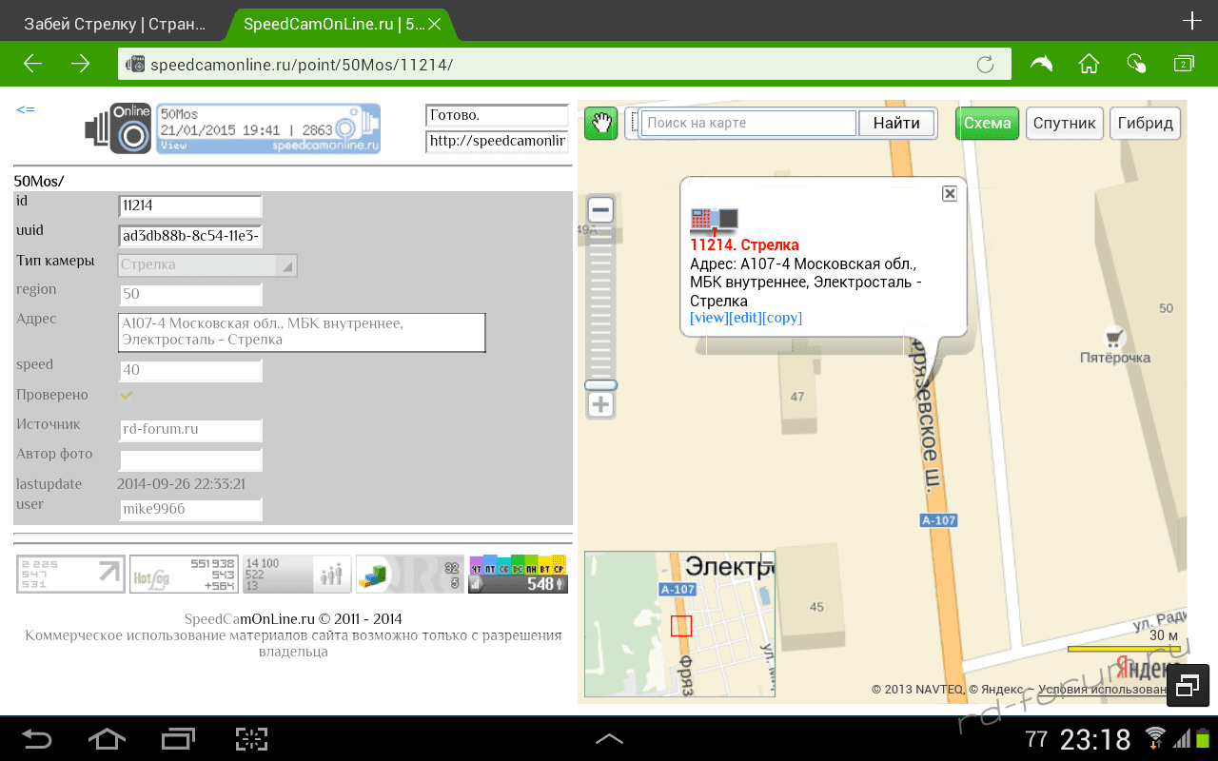Go forward with the browser forward arrow
This screenshot has width=1218, height=761.
tap(81, 64)
